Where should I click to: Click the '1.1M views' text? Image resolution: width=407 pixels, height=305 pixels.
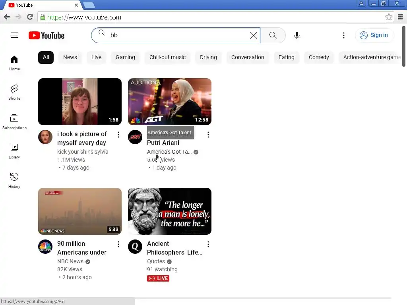71,160
